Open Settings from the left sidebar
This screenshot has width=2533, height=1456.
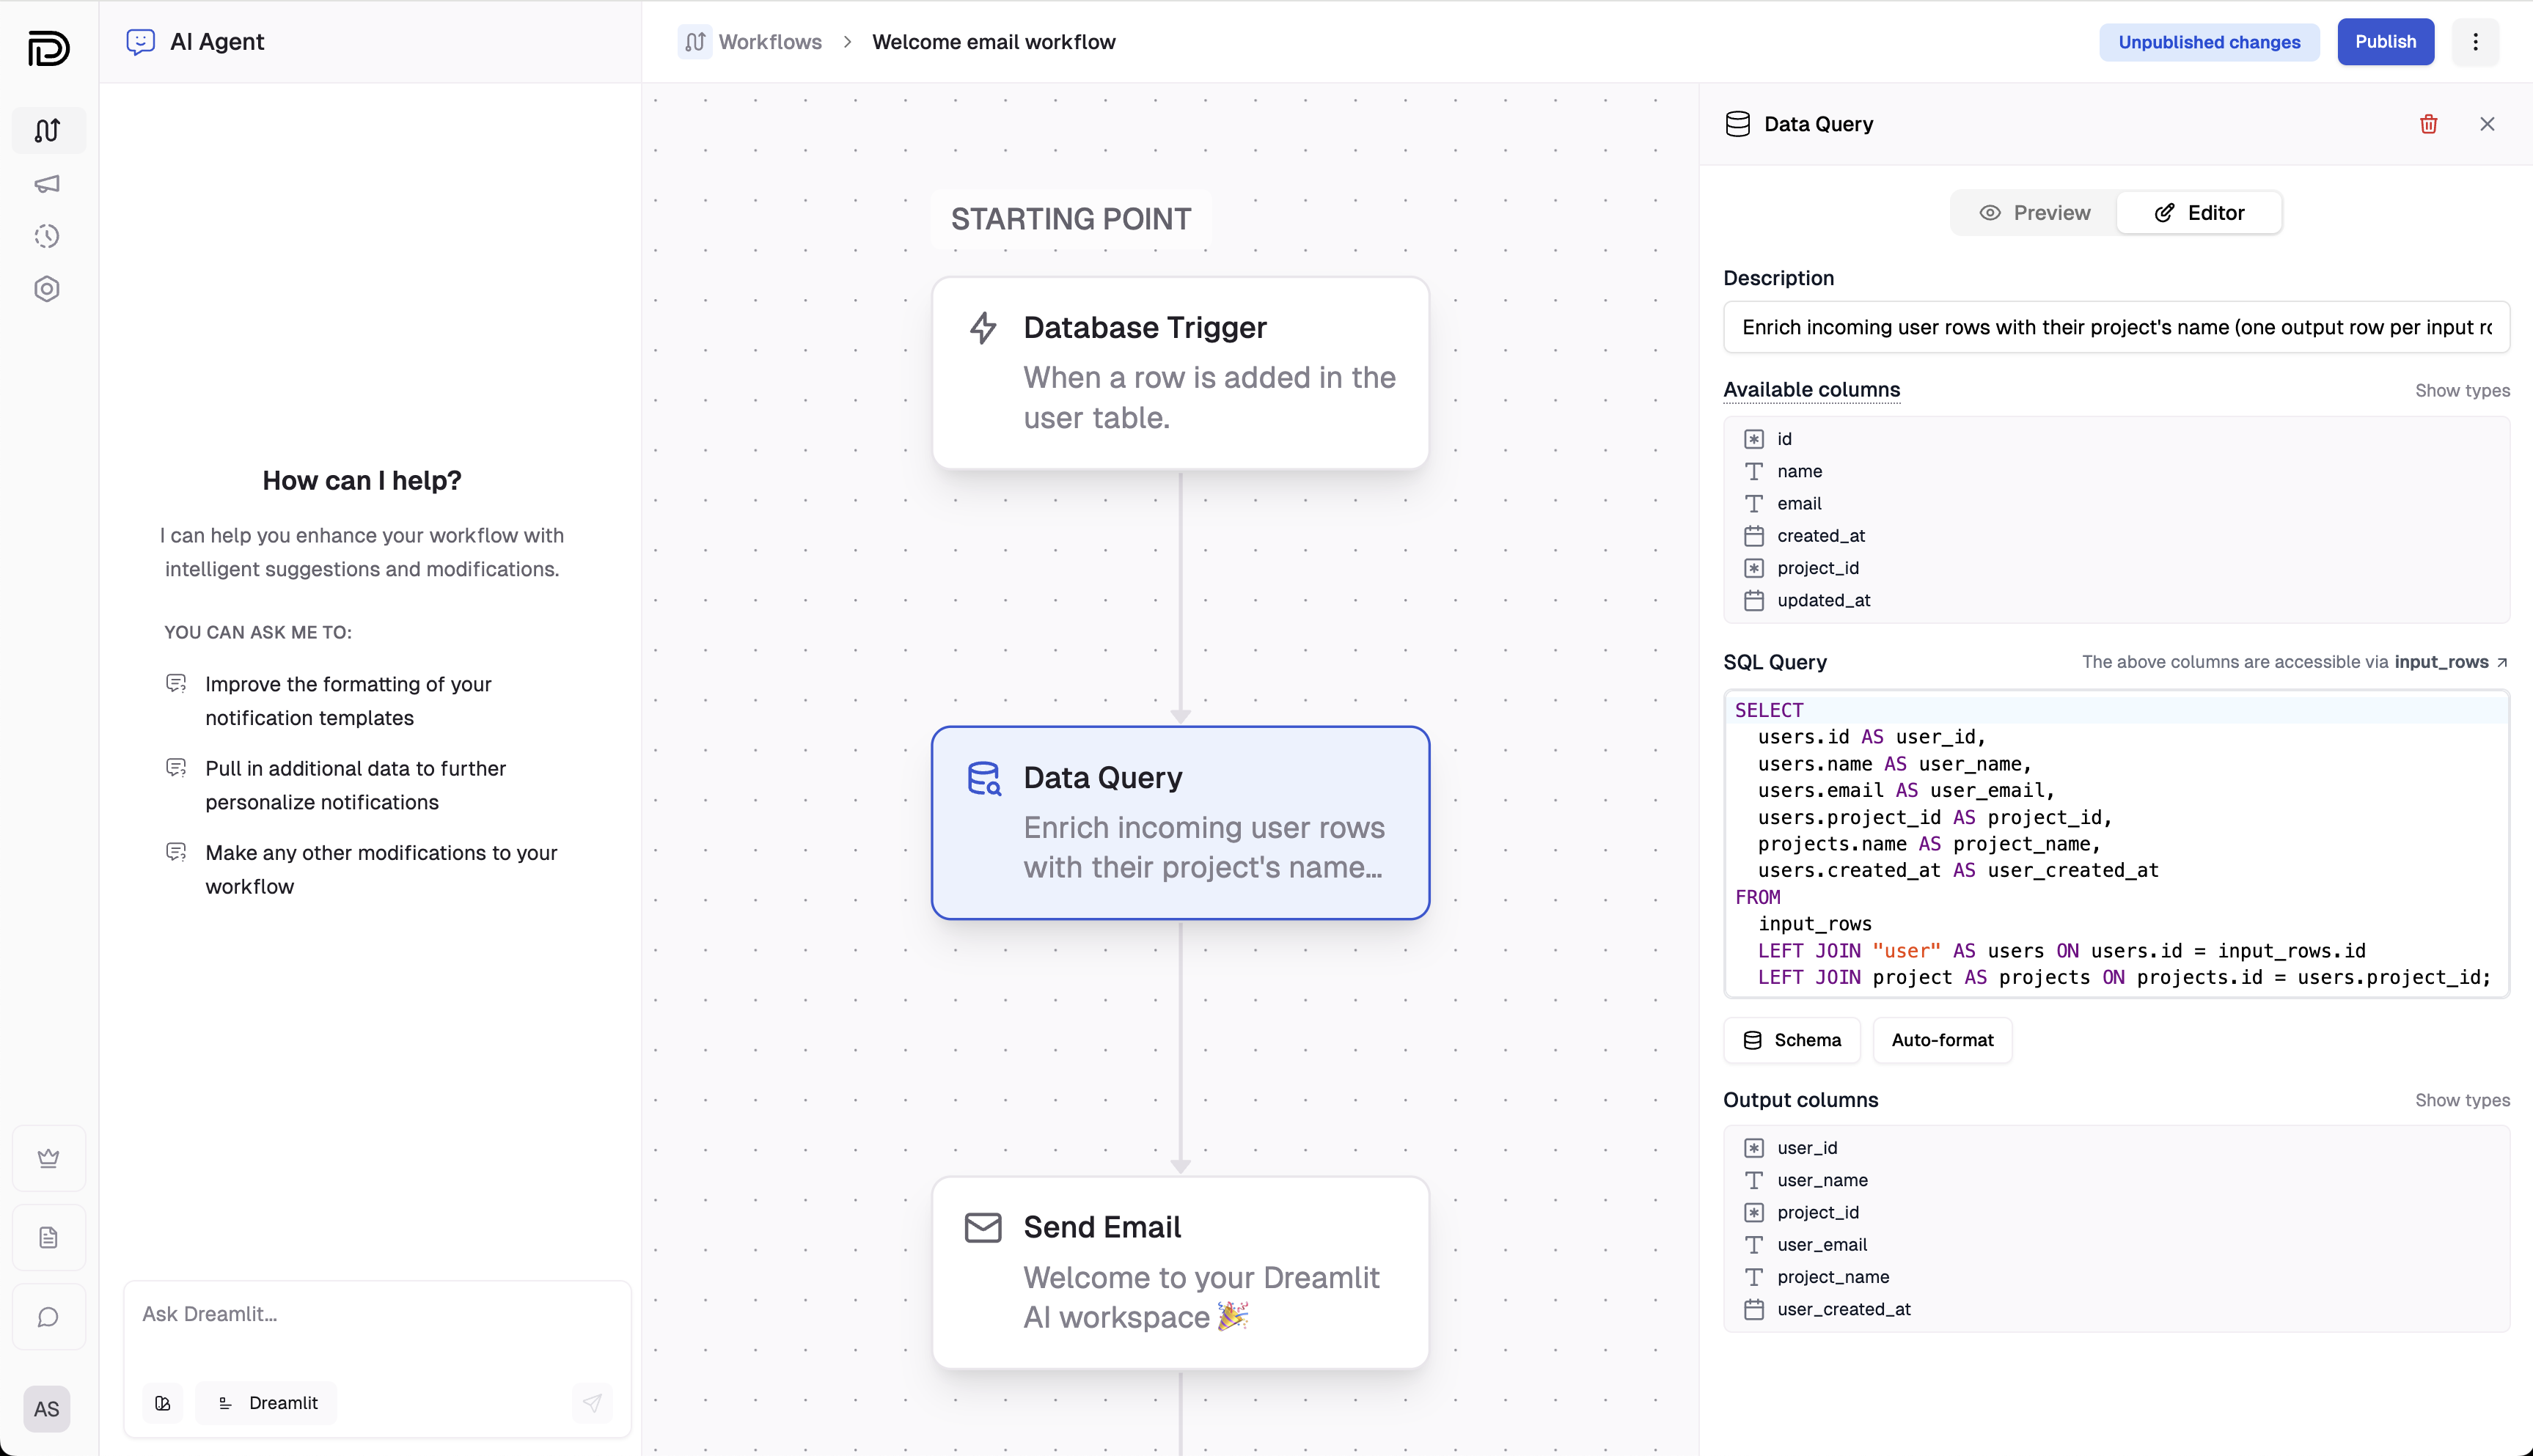coord(48,289)
